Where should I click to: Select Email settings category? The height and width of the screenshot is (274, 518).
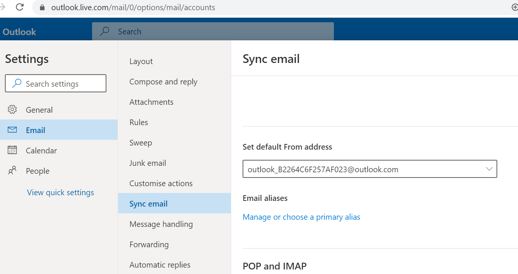pyautogui.click(x=59, y=130)
